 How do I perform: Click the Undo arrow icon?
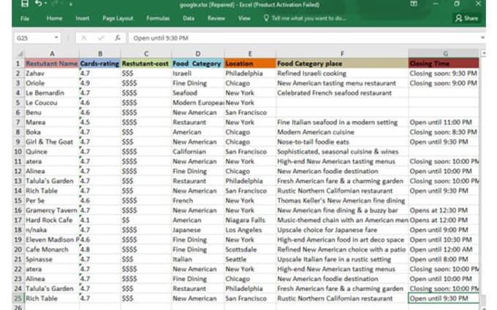38,4
